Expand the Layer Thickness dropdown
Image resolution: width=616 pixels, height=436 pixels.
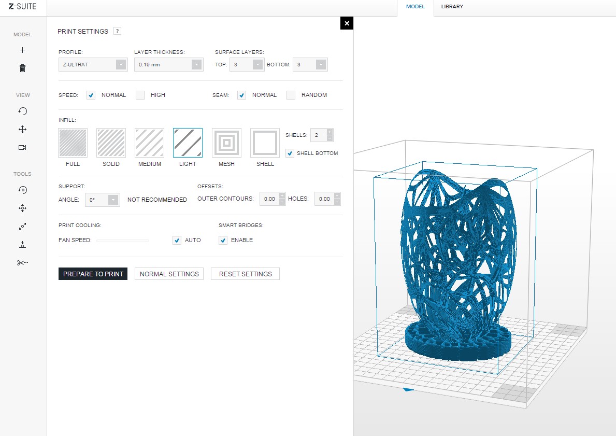168,64
